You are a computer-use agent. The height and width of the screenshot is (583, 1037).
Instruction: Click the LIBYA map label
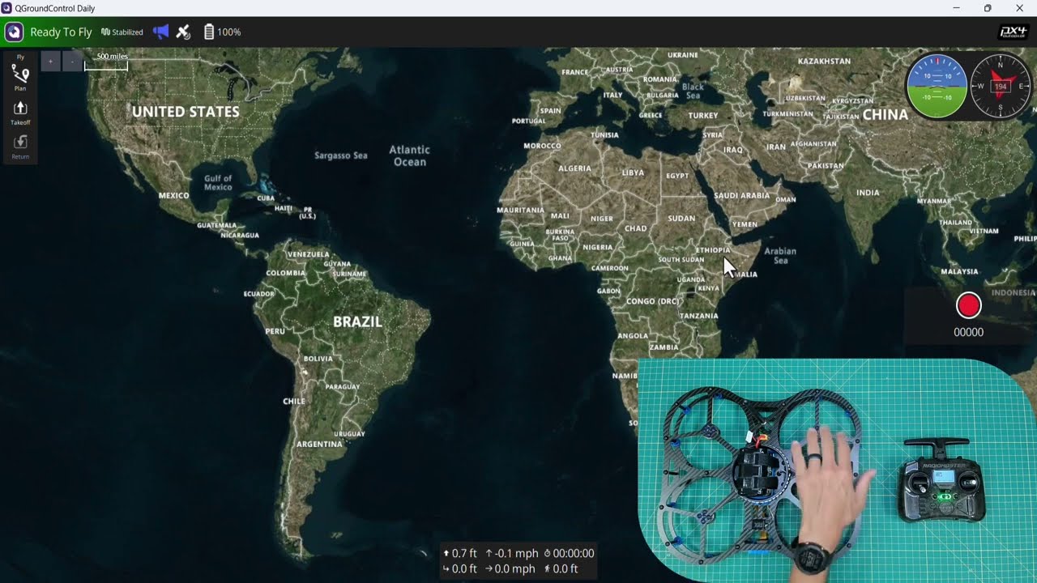pos(633,172)
